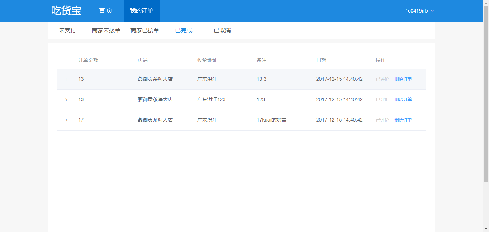Expand the order row with note 13 3
Image resolution: width=489 pixels, height=232 pixels.
(66, 79)
